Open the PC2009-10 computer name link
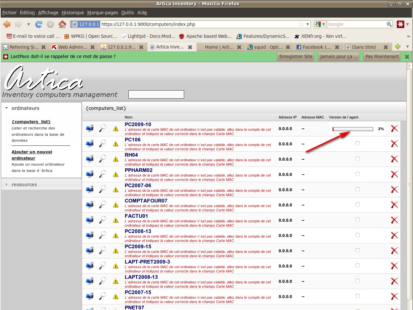Screen dimensions: 413x310 [x=138, y=124]
